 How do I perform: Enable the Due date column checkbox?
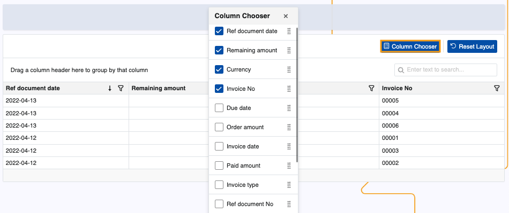click(219, 108)
